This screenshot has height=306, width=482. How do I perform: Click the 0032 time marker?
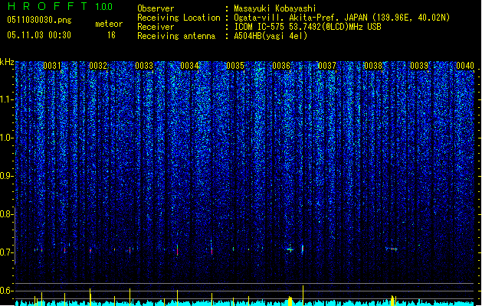point(98,66)
